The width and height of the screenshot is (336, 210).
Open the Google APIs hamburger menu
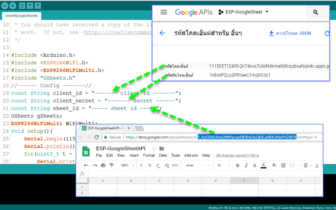point(164,12)
